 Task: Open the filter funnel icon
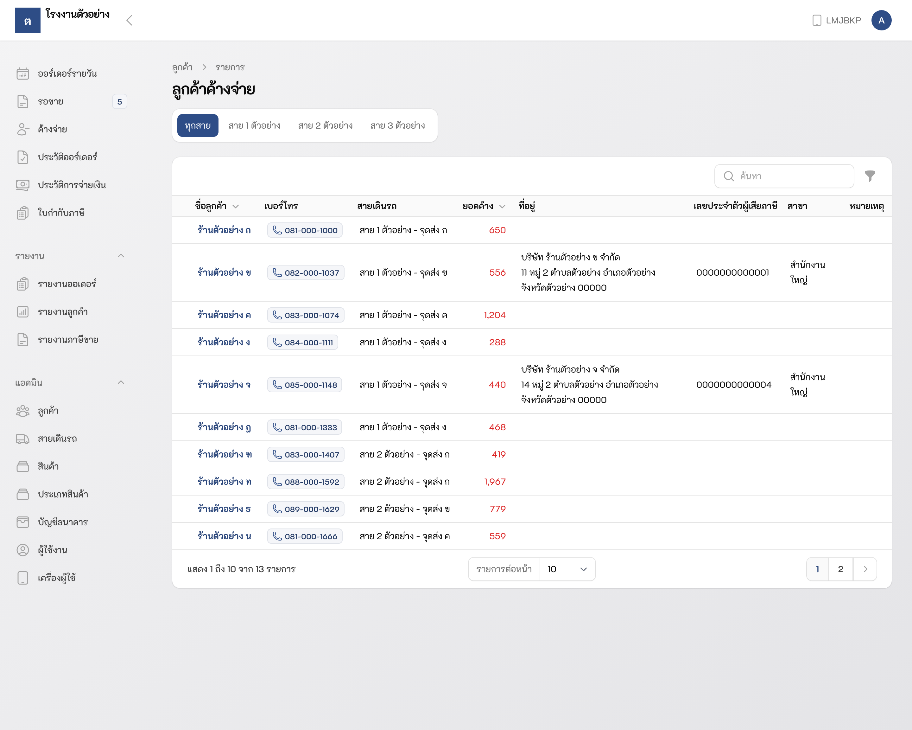pos(870,176)
